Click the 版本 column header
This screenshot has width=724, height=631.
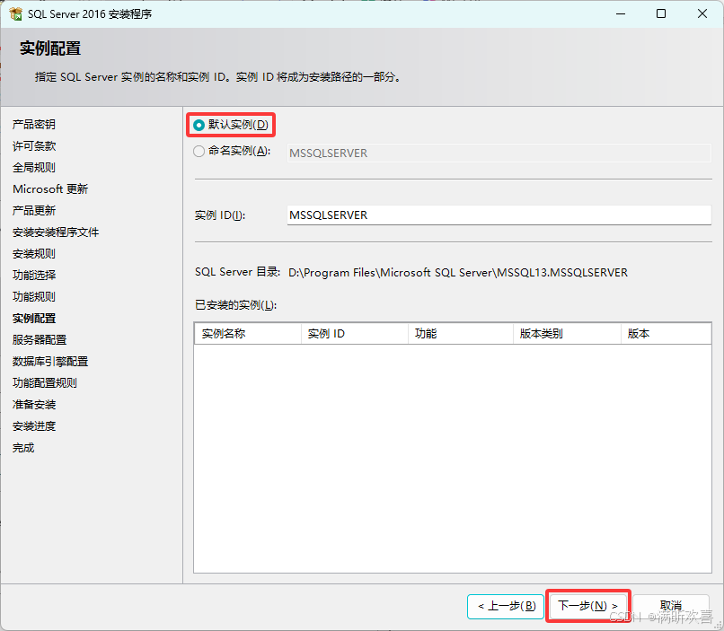pyautogui.click(x=666, y=334)
